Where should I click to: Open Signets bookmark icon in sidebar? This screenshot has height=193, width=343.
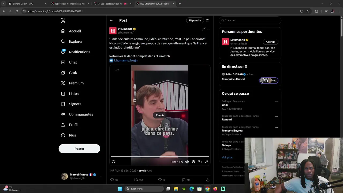pyautogui.click(x=63, y=104)
